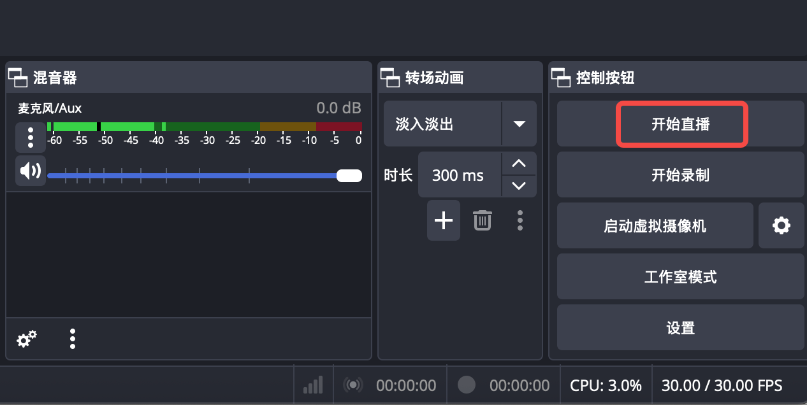
Task: Click the 启动虚拟摄像机 button
Action: (655, 225)
